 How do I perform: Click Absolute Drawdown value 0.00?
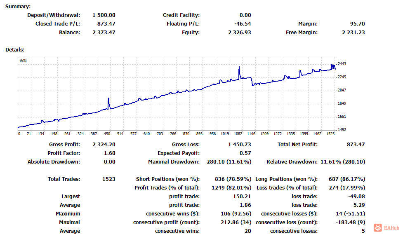pyautogui.click(x=109, y=162)
